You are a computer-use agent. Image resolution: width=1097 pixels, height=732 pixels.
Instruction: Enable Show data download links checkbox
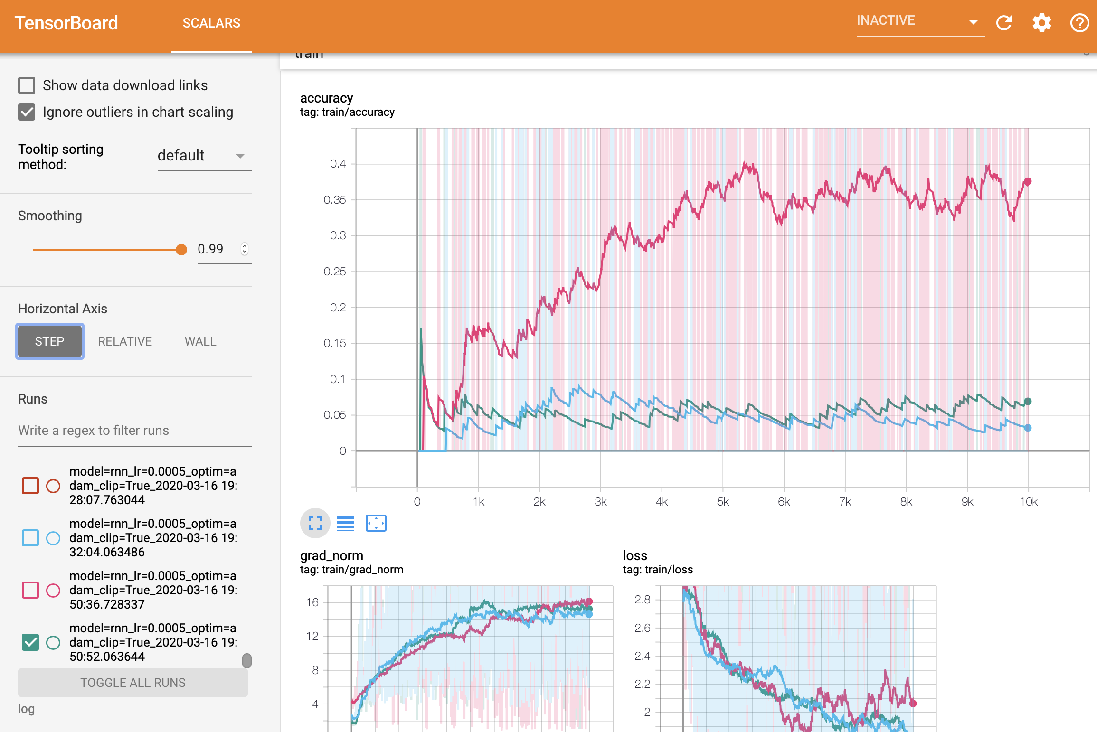click(27, 85)
